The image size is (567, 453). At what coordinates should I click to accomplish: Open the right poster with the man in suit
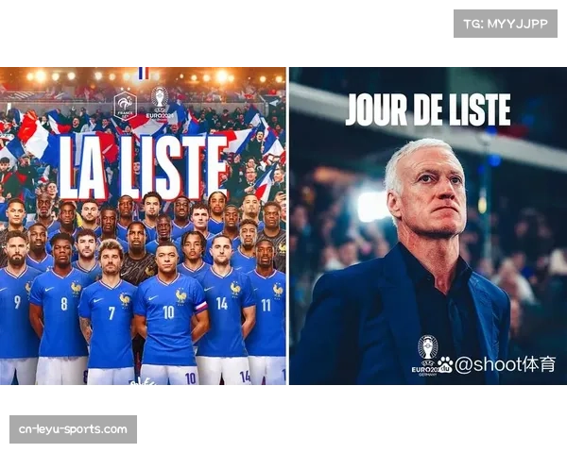point(428,226)
